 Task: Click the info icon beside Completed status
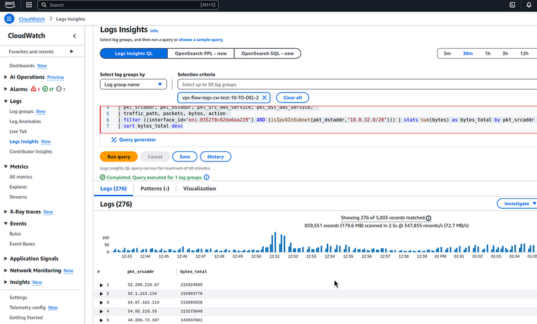pyautogui.click(x=207, y=177)
